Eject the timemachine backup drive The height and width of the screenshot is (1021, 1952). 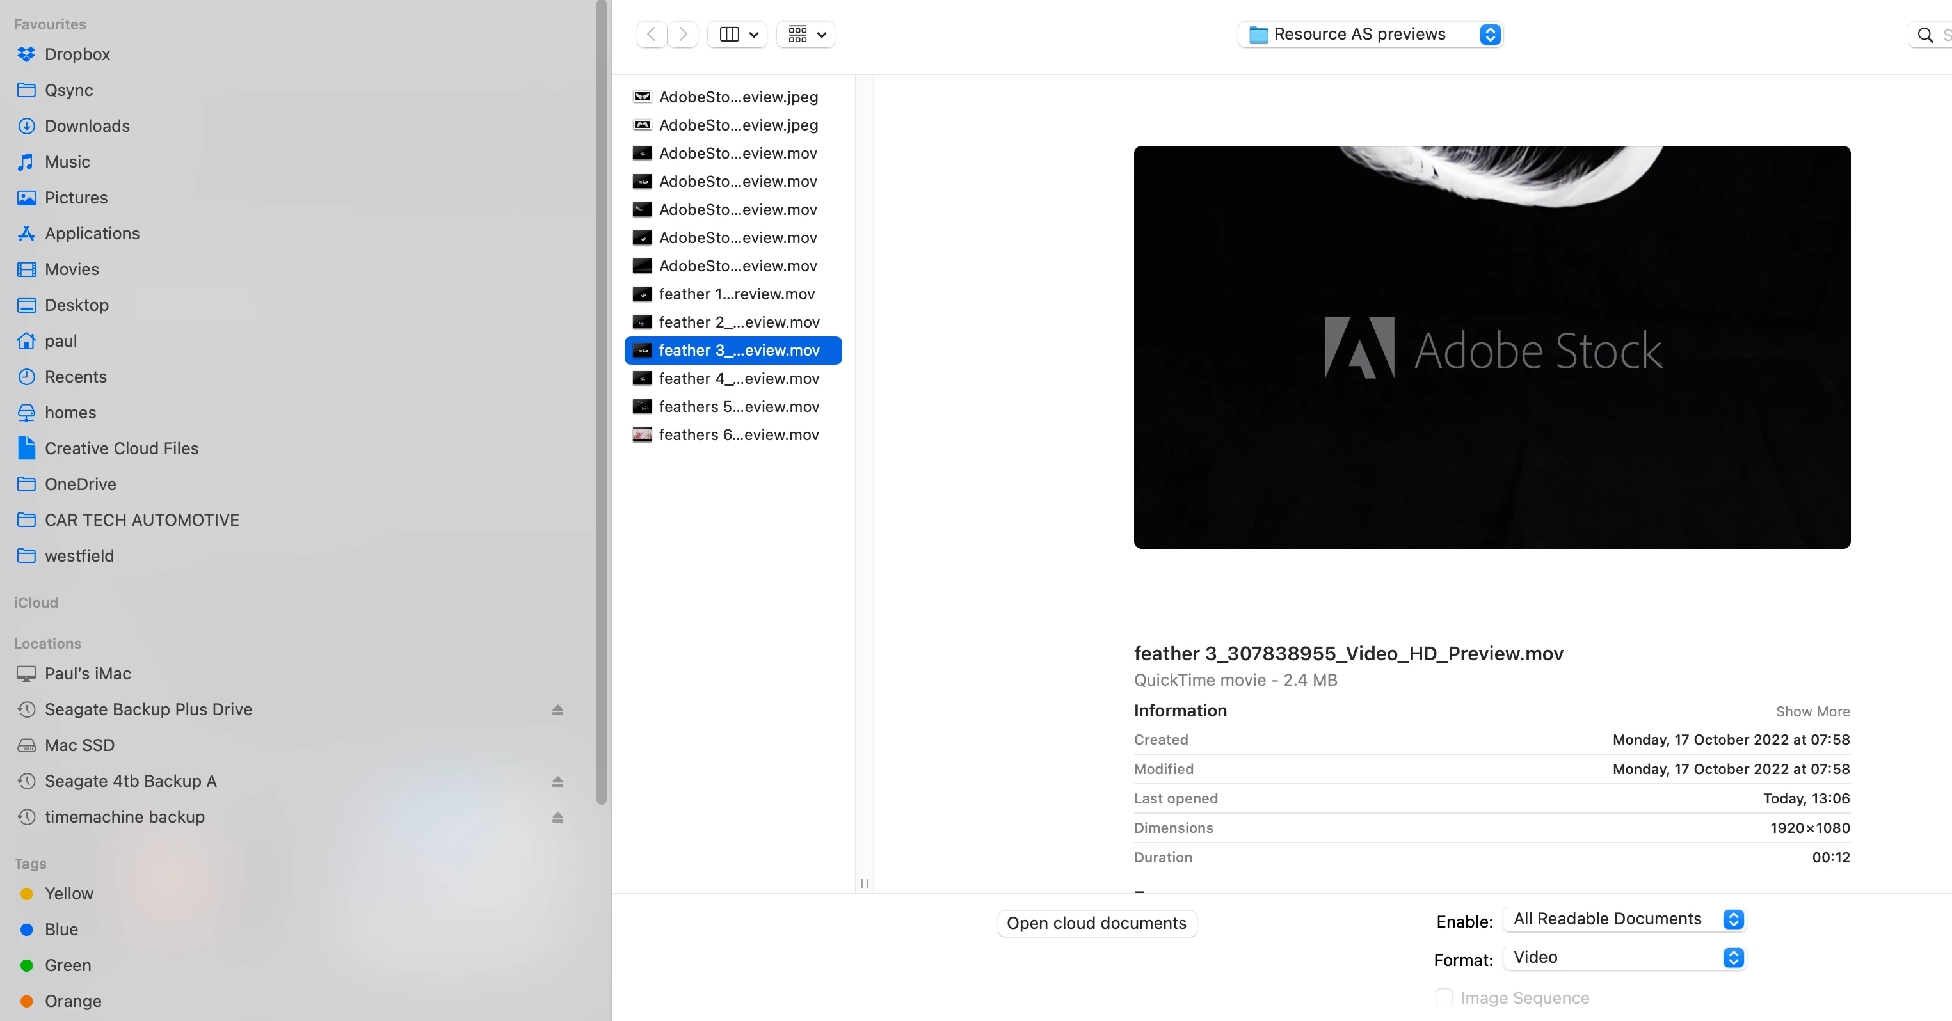(x=557, y=816)
